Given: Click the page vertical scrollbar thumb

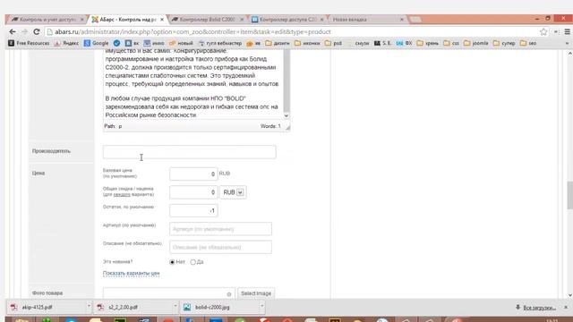Looking at the screenshot, I should (x=569, y=195).
